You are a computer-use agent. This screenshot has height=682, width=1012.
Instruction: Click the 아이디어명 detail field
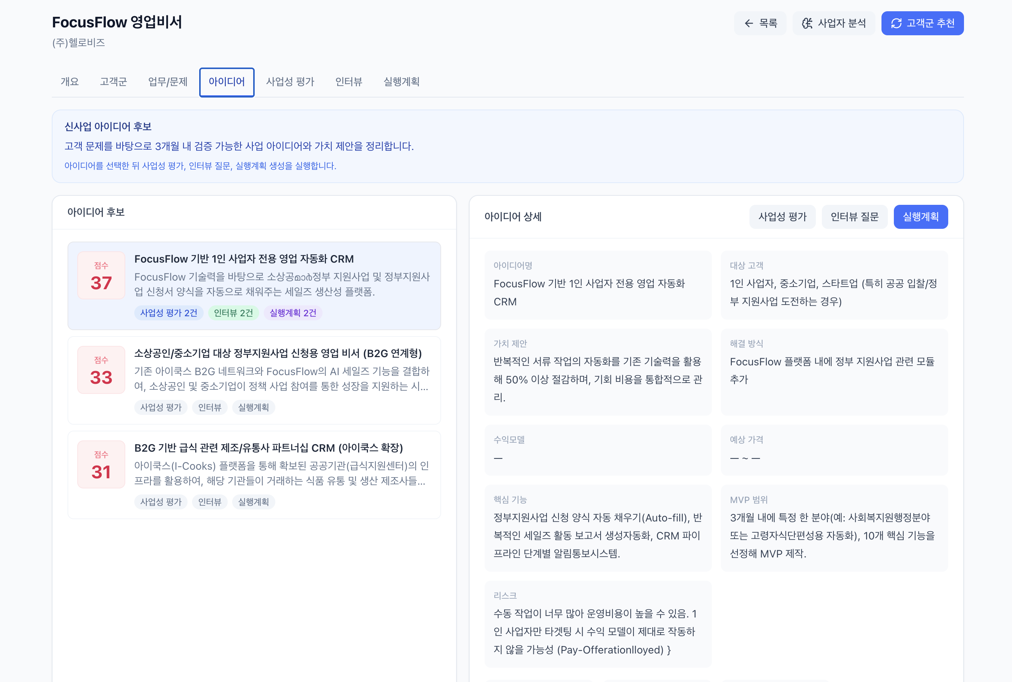(x=598, y=285)
